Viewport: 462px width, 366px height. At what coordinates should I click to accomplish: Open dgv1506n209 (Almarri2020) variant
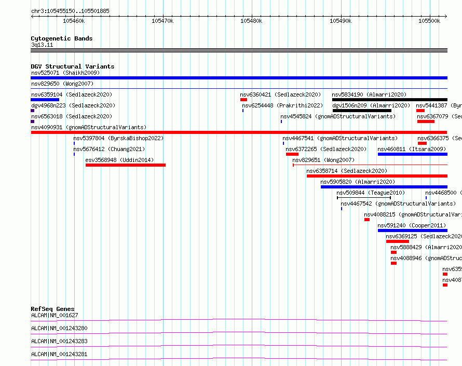pyautogui.click(x=371, y=105)
